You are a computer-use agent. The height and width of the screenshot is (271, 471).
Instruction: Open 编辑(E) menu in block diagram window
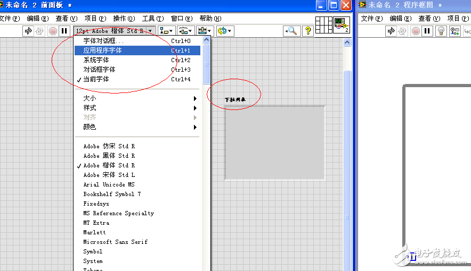point(401,19)
